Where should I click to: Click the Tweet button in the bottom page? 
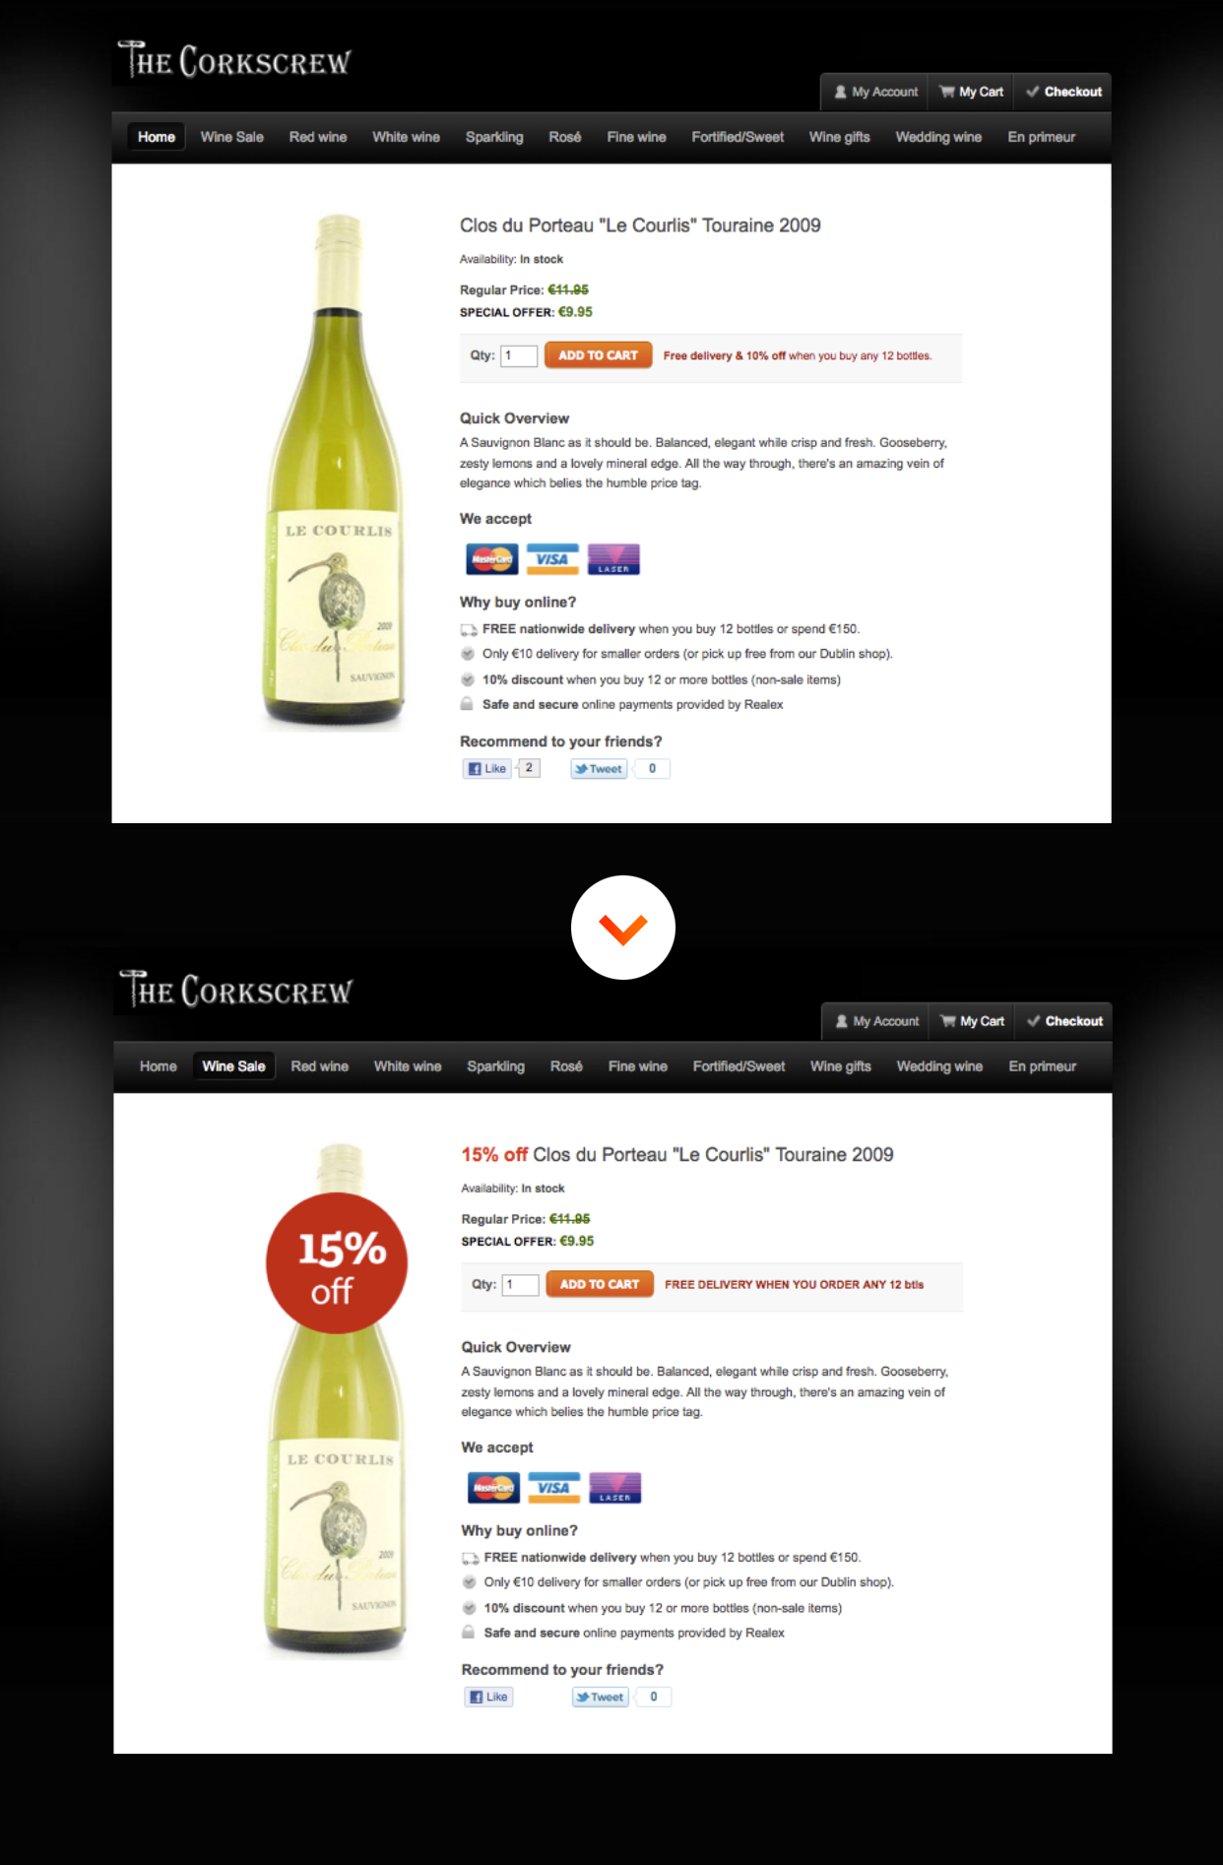601,1697
